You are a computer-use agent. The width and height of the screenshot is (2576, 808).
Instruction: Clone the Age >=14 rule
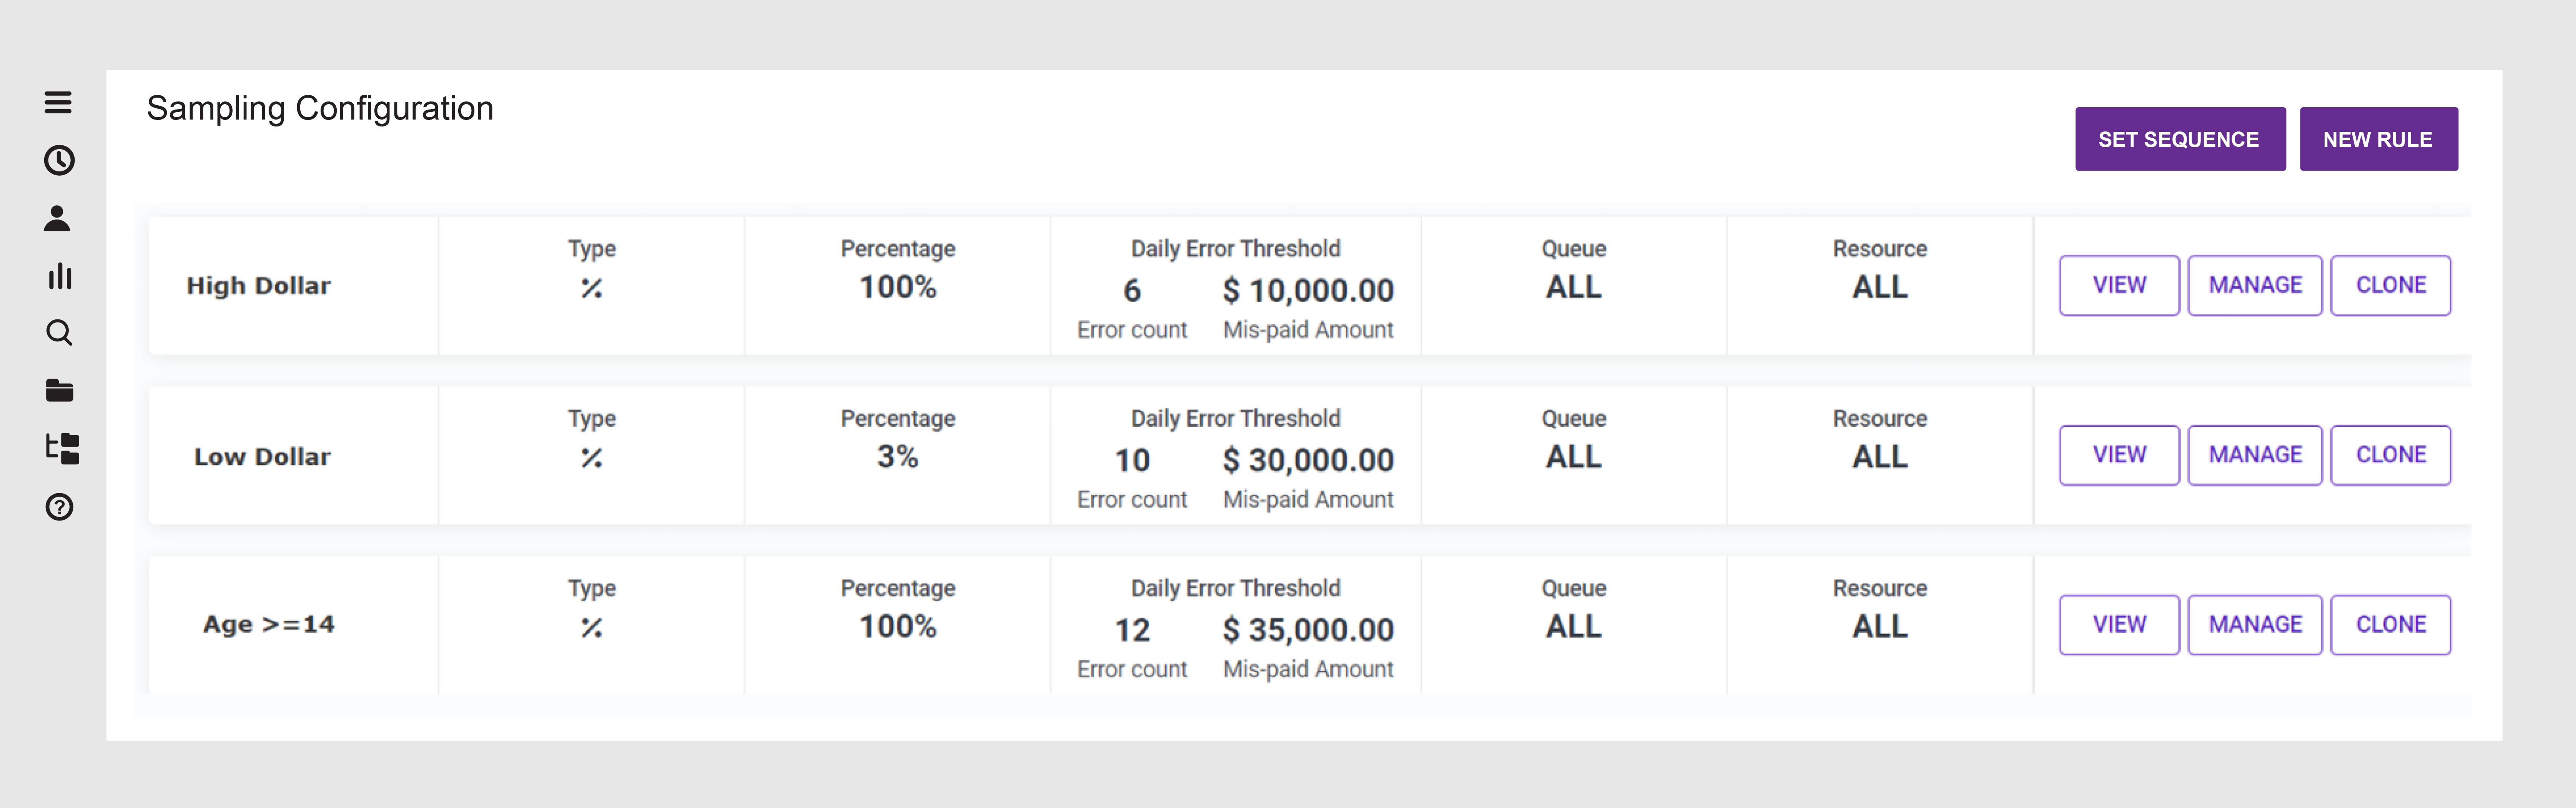pos(2391,625)
